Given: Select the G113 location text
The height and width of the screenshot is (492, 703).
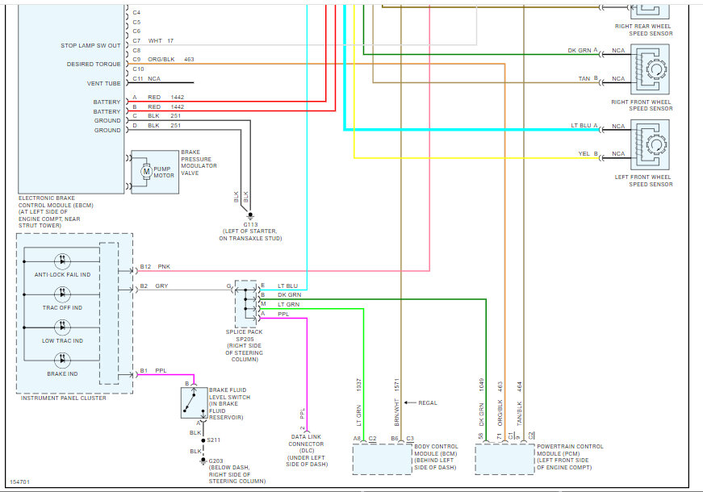Looking at the screenshot, I should tap(250, 235).
